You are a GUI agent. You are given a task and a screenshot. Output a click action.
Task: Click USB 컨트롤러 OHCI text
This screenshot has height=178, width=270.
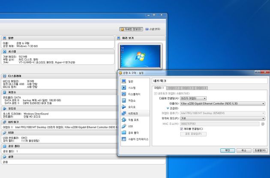point(15,138)
